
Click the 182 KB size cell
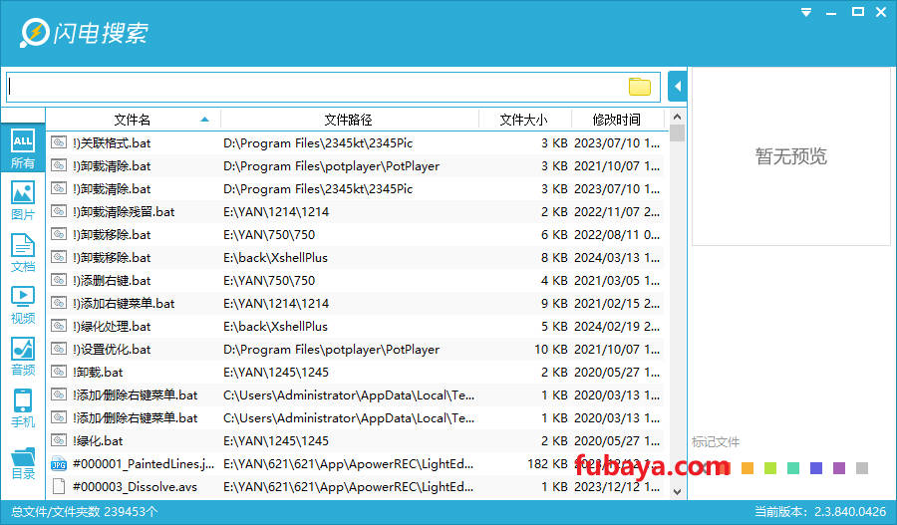click(547, 464)
